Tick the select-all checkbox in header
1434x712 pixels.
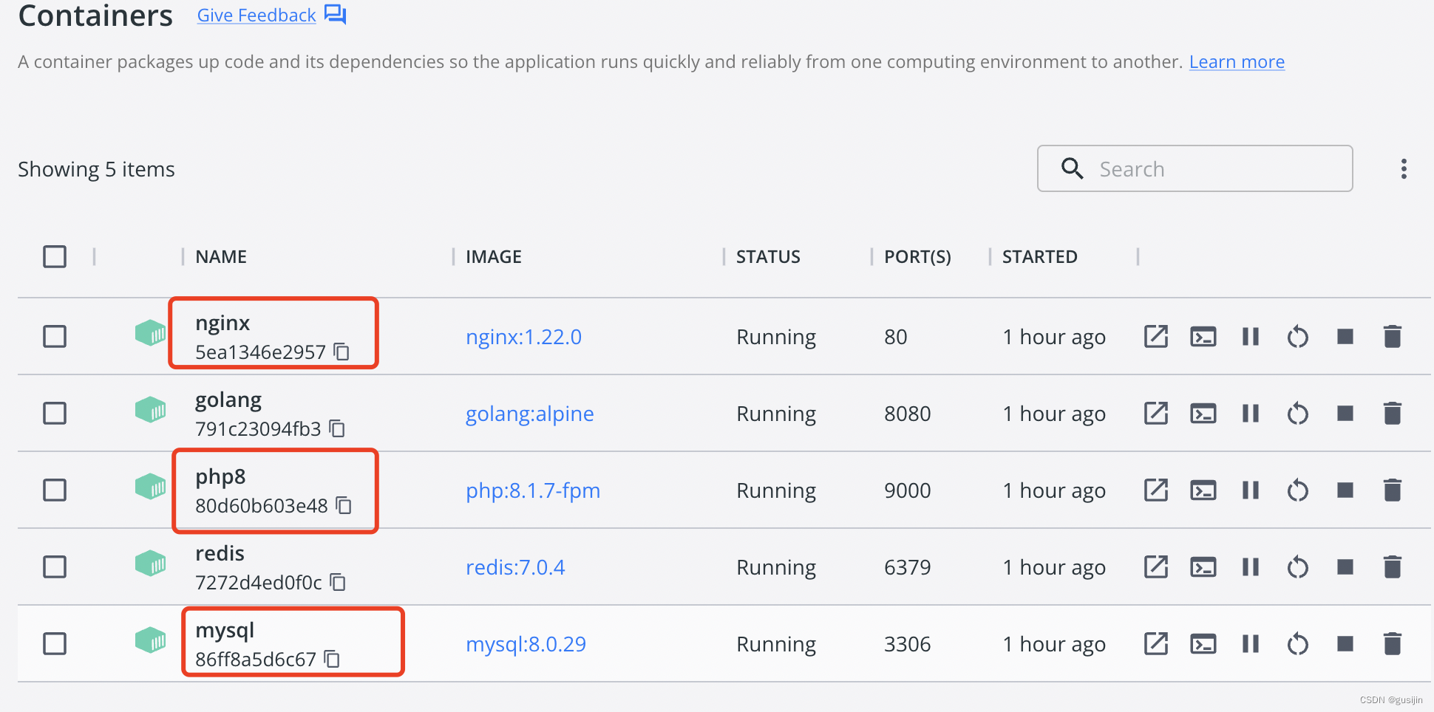55,257
